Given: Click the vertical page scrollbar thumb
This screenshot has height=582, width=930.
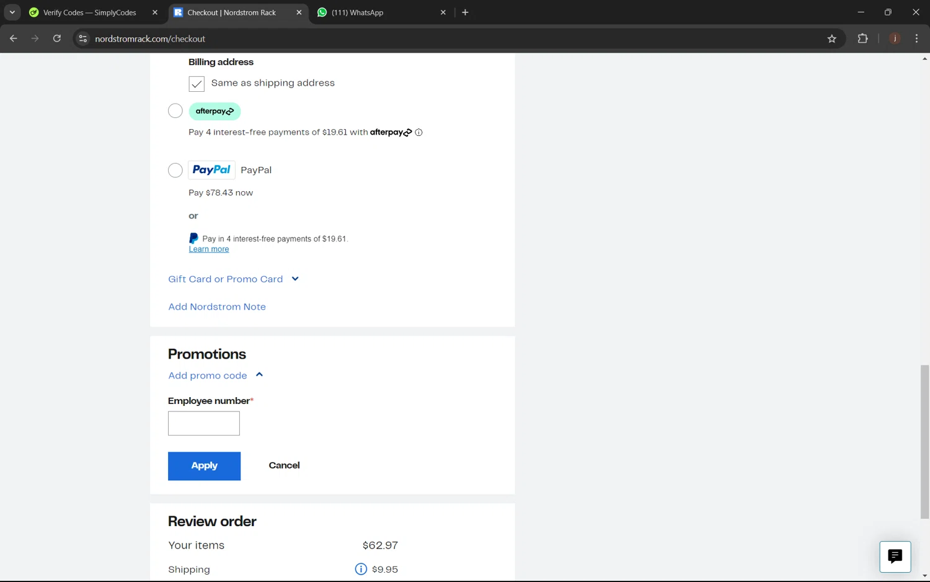Looking at the screenshot, I should pos(924,442).
